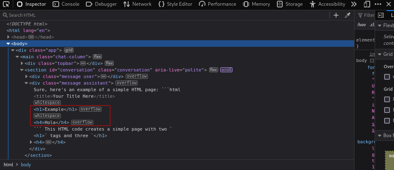Click the scroll badge on conversation section

coord(226,70)
